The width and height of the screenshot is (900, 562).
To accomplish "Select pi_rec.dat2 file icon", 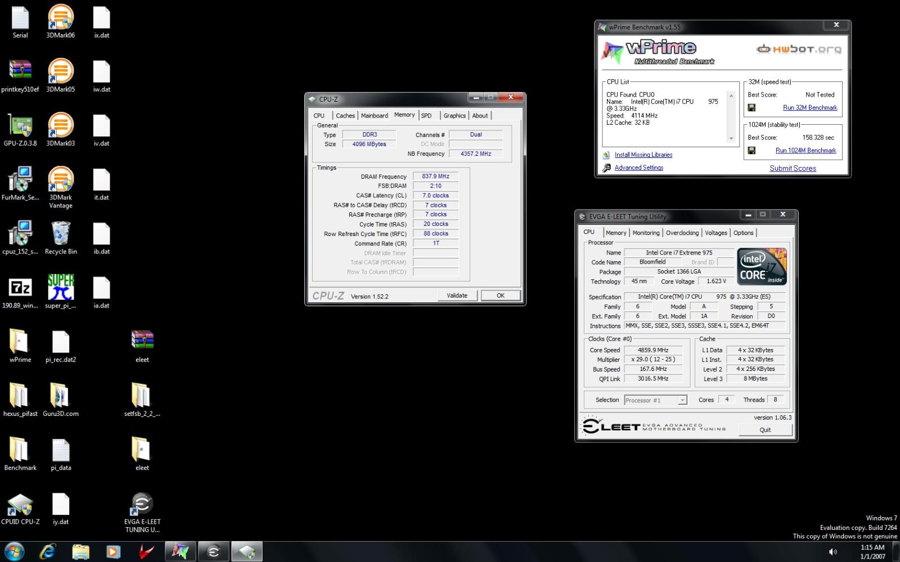I will [61, 346].
